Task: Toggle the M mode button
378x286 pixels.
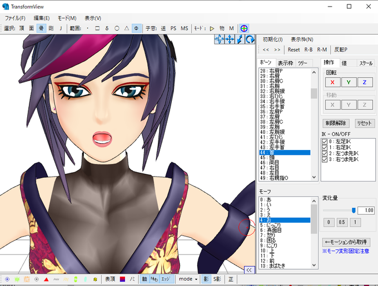Action: tap(231, 28)
